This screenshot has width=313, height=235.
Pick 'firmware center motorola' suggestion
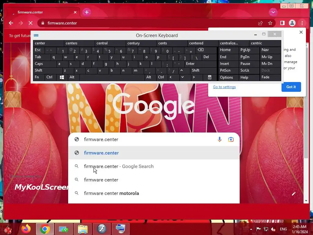154,193
